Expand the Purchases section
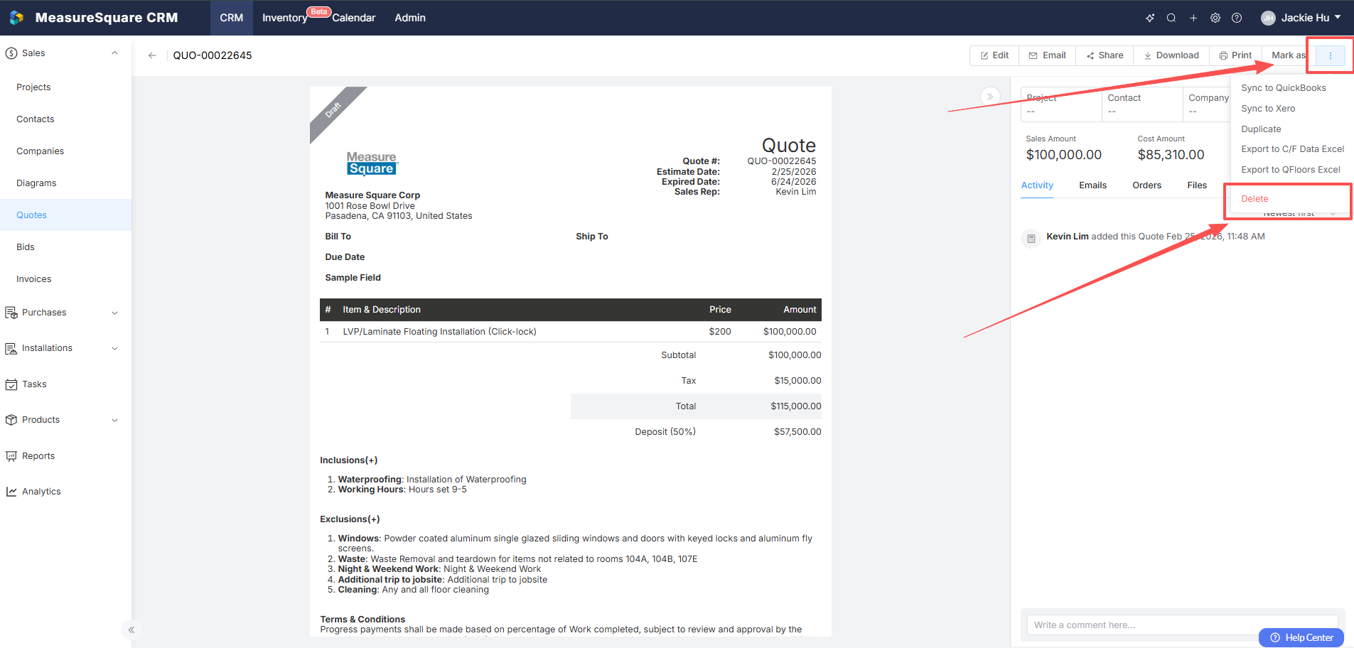Screen dimensions: 1354x648 [x=114, y=313]
